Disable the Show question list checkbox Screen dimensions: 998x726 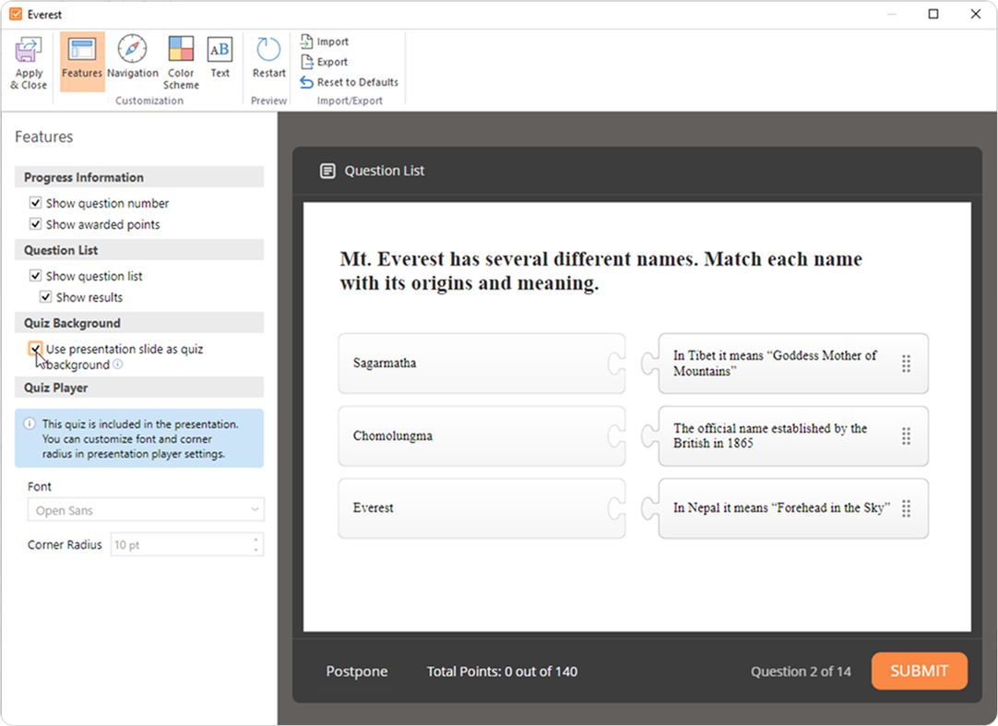[x=35, y=276]
